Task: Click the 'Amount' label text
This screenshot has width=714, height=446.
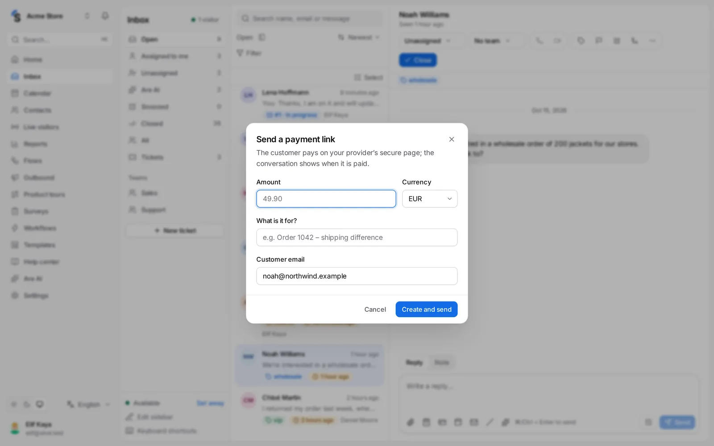Action: pos(268,182)
